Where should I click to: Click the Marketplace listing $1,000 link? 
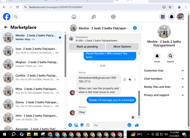(x=97, y=41)
